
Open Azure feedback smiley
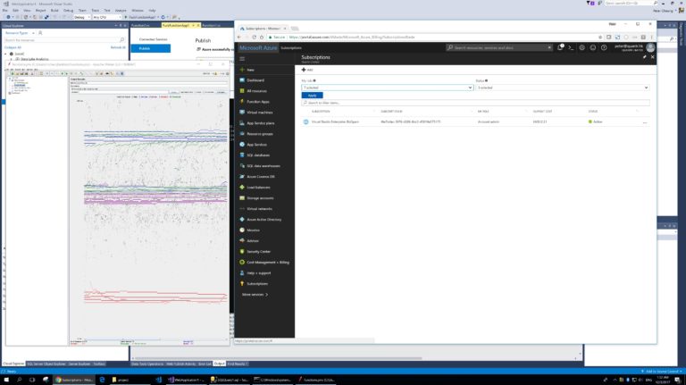click(593, 47)
